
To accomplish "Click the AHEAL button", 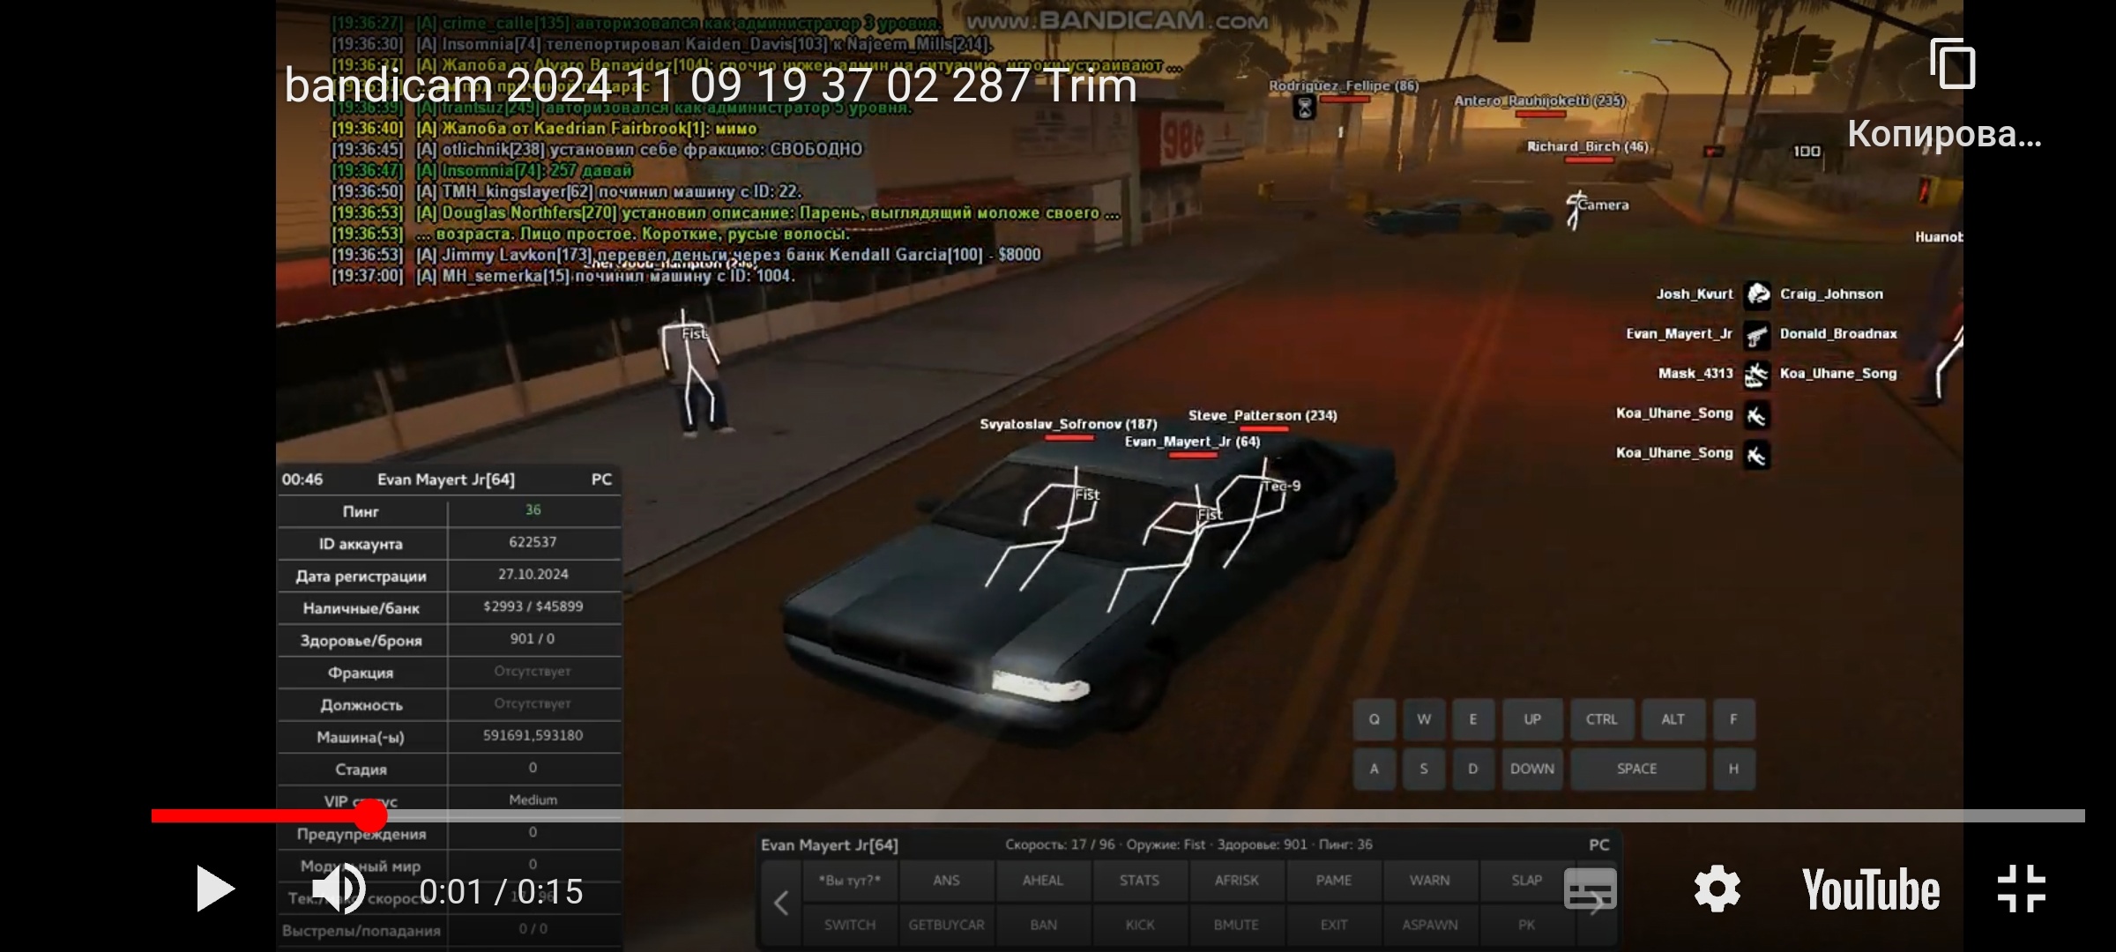I will point(1042,881).
